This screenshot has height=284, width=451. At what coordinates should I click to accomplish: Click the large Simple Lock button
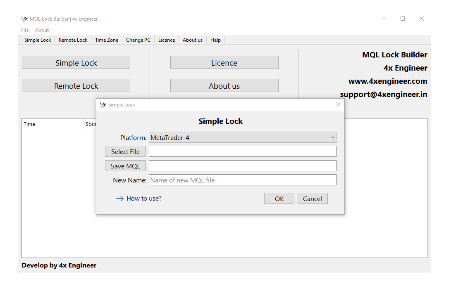[x=76, y=63]
